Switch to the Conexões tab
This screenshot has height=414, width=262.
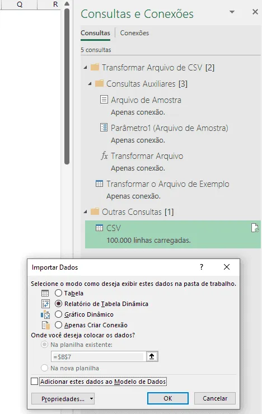click(134, 33)
